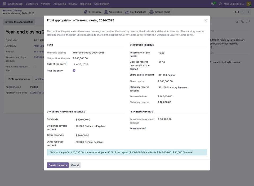Open the Share capital account dropdown
The height and width of the screenshot is (186, 254).
182,75
